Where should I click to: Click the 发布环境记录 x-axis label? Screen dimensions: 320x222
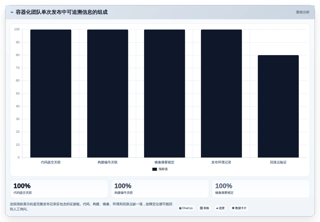(221, 162)
